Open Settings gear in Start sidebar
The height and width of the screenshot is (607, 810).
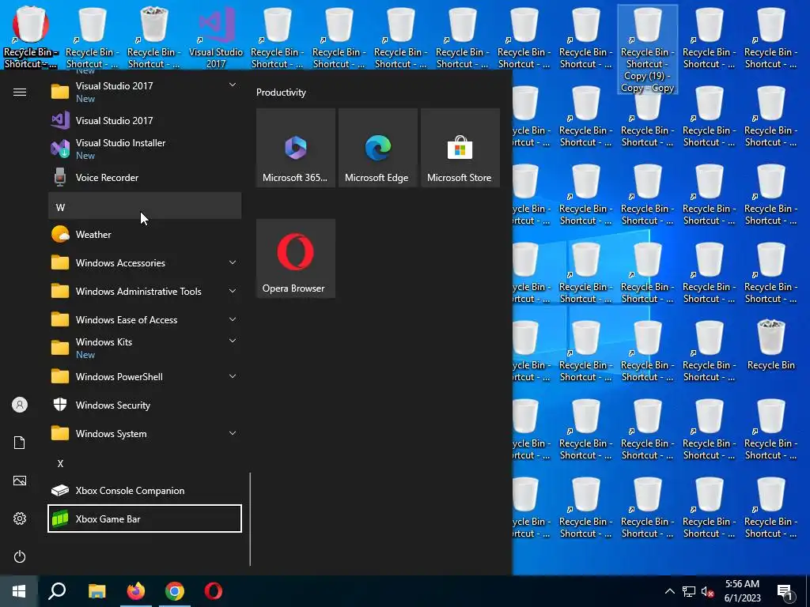20,518
